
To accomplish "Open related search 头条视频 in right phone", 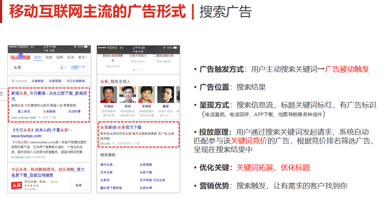I will point(146,164).
